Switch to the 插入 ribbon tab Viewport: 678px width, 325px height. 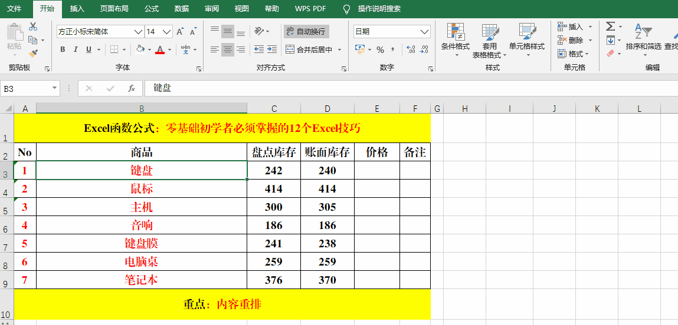point(77,9)
